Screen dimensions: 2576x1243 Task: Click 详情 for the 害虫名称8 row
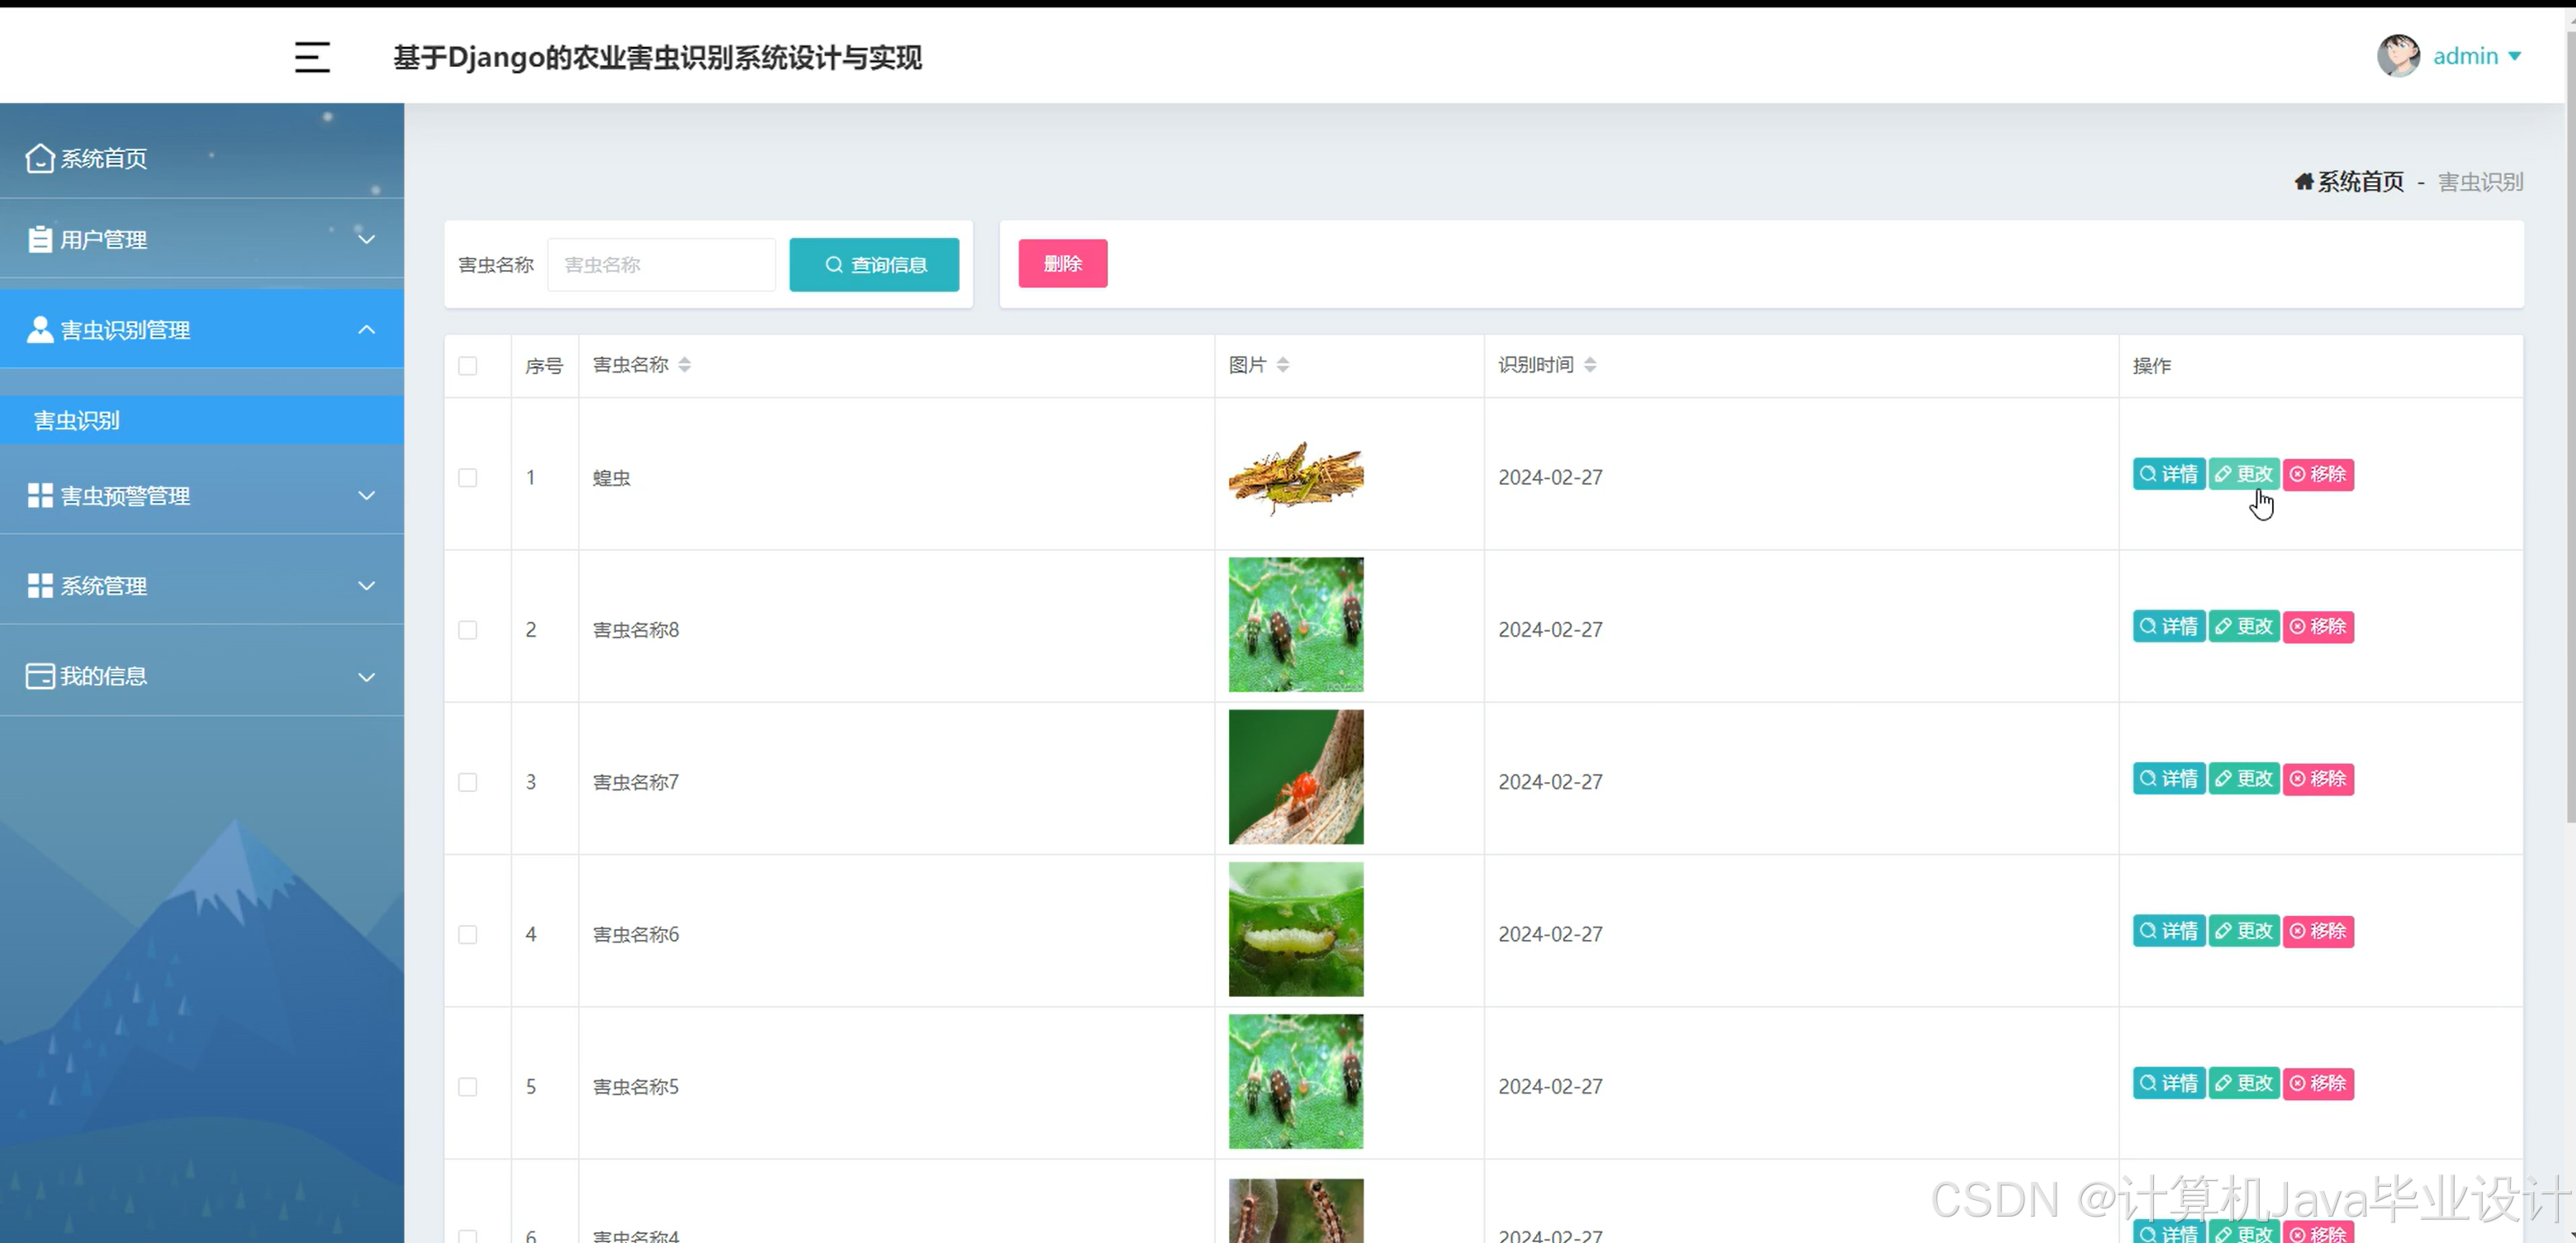2168,626
